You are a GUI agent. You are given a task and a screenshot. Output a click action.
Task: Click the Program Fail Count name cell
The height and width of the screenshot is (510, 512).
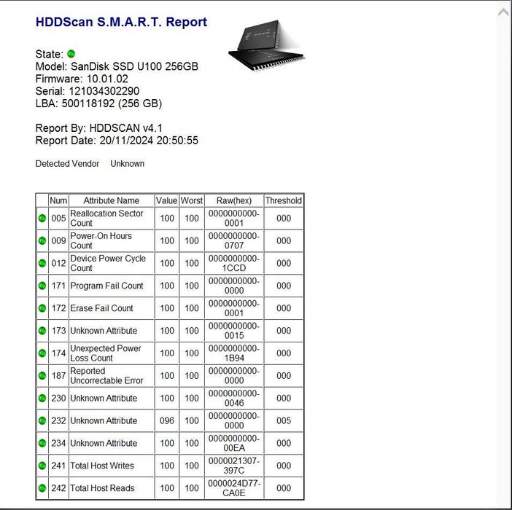click(x=112, y=286)
